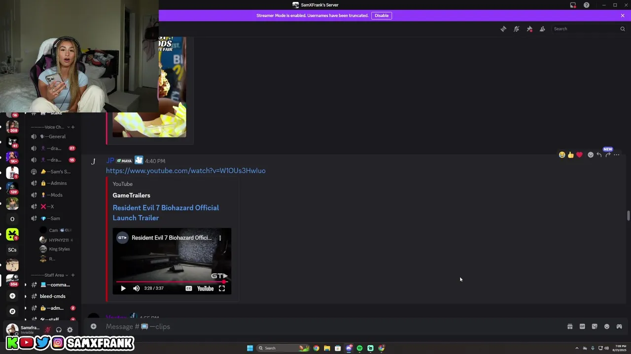
Task: Open Sam's S... stage channel
Action: 53,172
